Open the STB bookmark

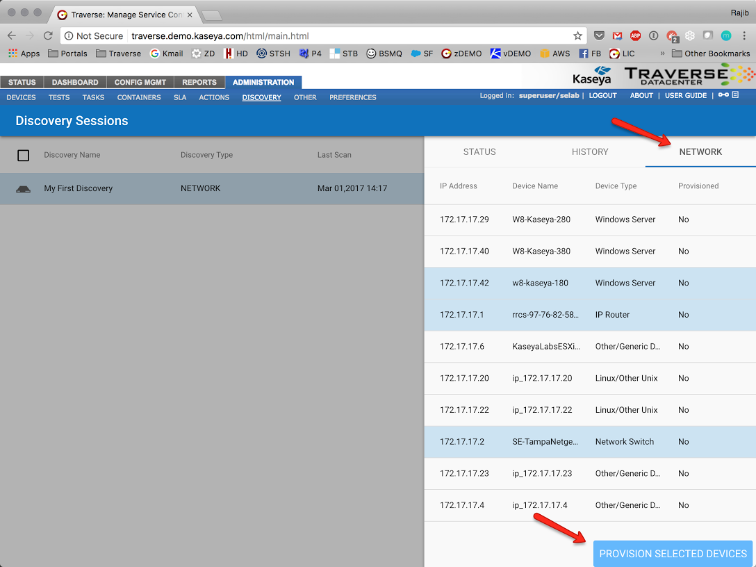(344, 54)
